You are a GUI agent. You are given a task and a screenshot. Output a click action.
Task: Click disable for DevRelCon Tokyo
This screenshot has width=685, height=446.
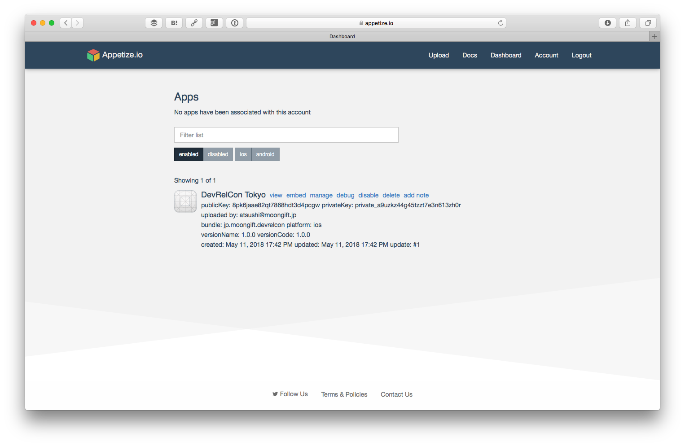pos(368,195)
